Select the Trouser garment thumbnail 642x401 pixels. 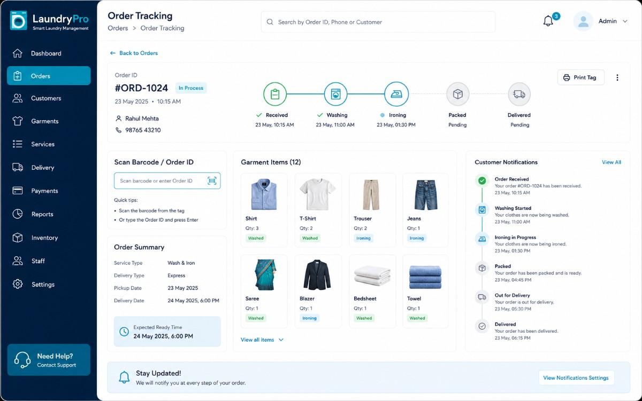click(371, 195)
